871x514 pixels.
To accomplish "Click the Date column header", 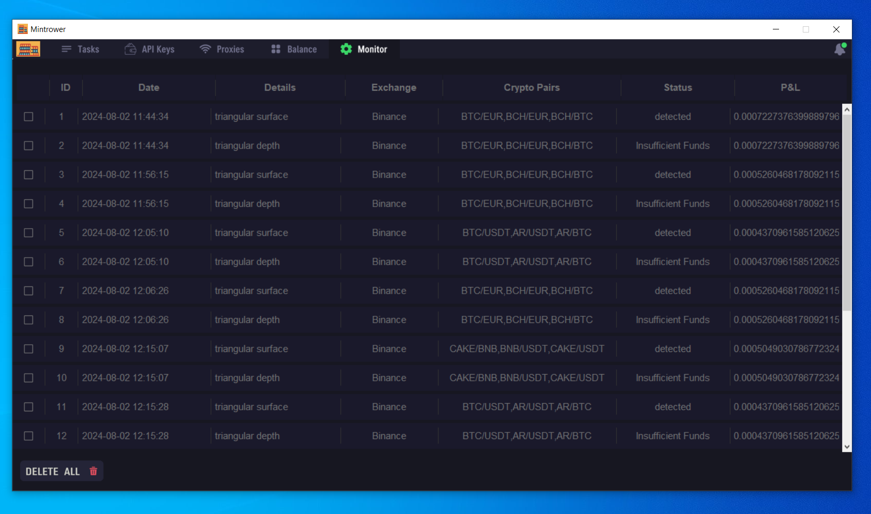I will (148, 87).
